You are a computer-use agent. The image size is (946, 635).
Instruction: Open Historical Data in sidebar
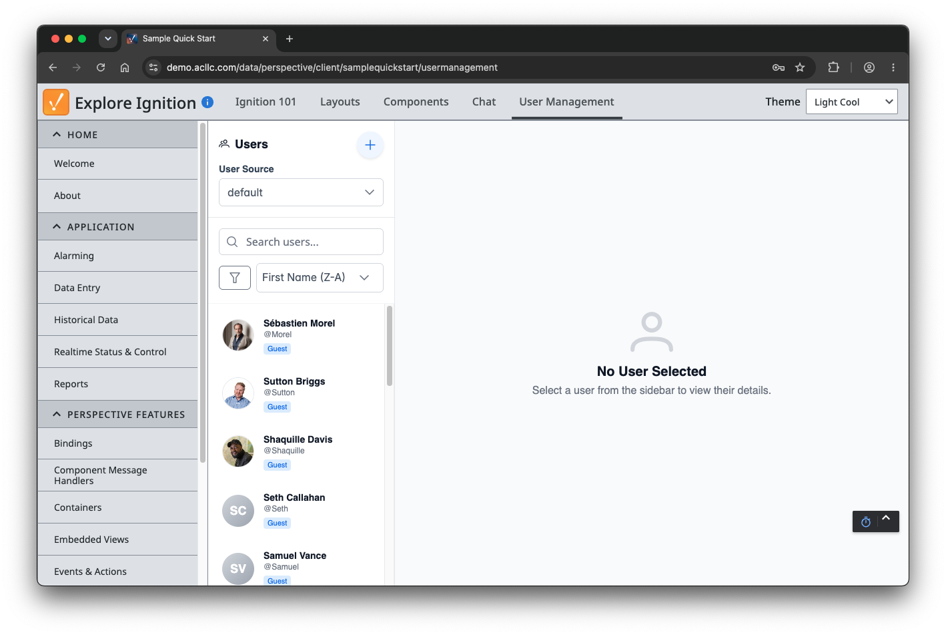coord(117,321)
